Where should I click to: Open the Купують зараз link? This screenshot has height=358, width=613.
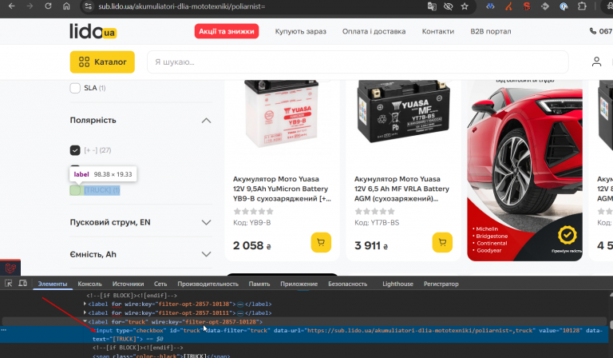point(300,31)
